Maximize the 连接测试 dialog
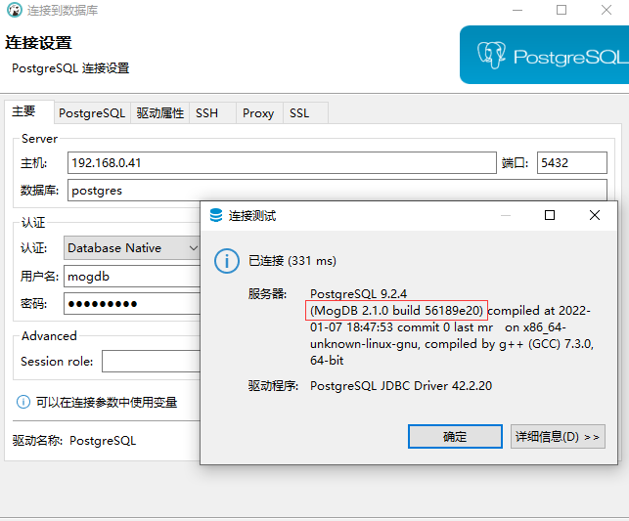This screenshot has width=629, height=521. pos(550,215)
